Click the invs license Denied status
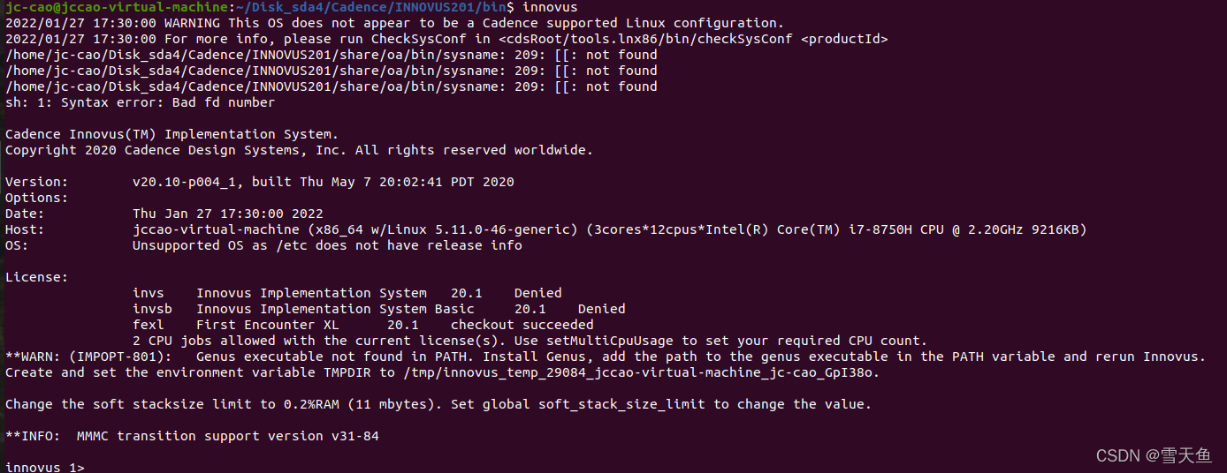Image resolution: width=1227 pixels, height=473 pixels. [x=537, y=293]
